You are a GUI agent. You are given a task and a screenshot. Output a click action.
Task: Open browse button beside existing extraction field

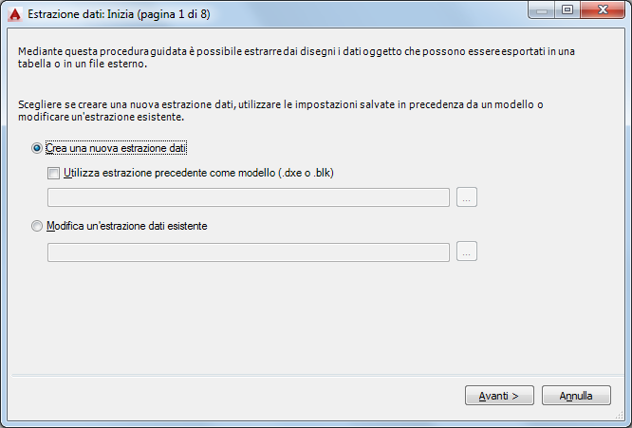point(467,251)
